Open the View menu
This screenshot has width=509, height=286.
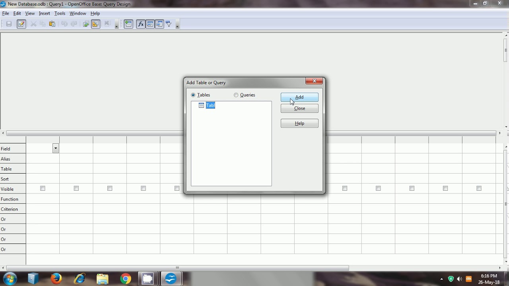point(30,13)
